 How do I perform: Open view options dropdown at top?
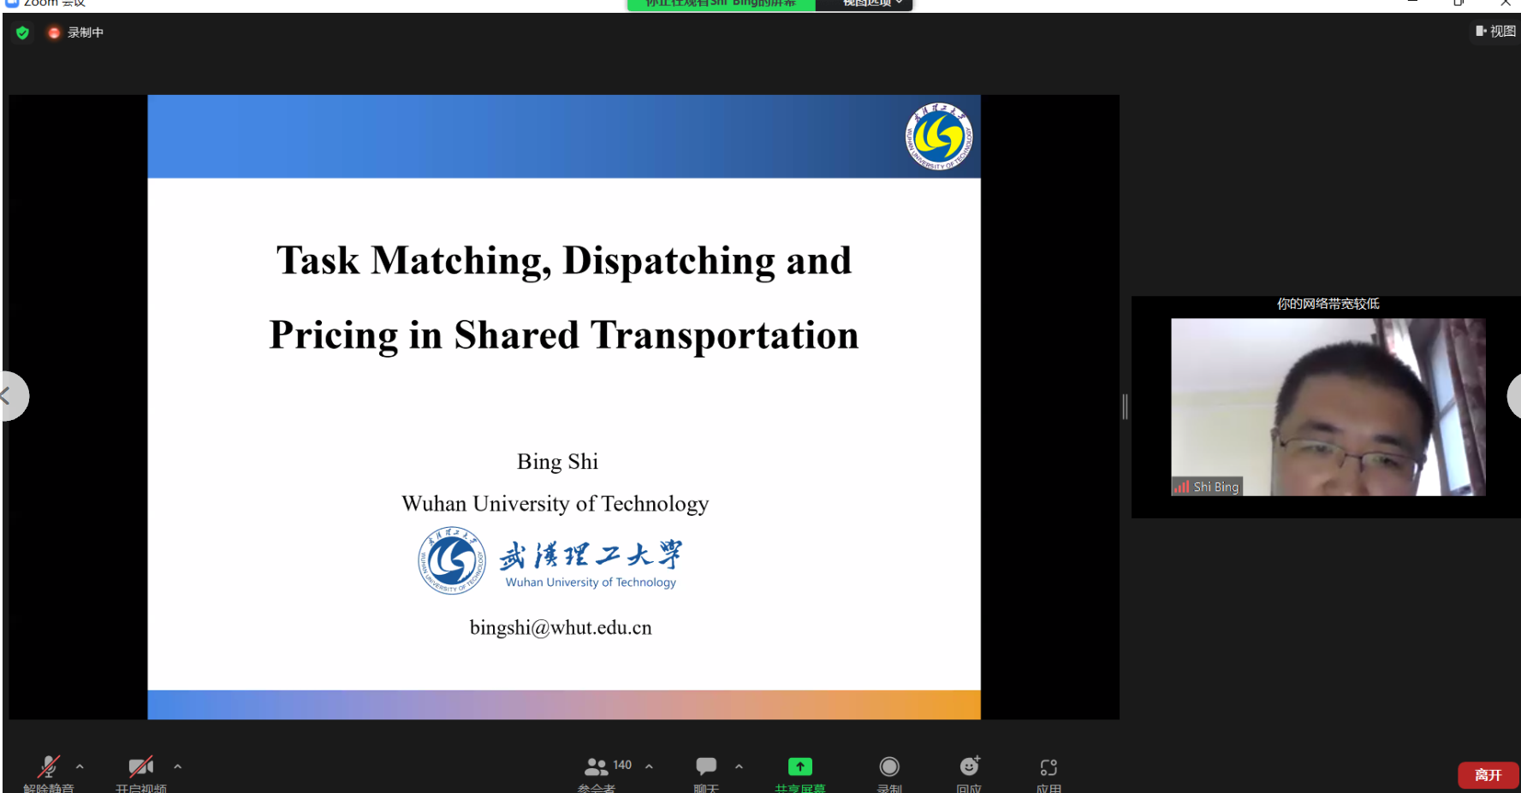[864, 4]
